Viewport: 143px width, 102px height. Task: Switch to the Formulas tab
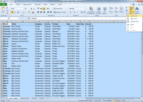click(37, 4)
